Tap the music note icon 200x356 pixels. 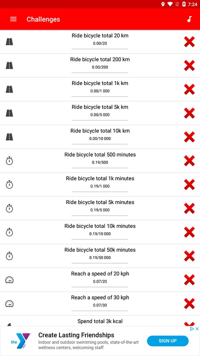click(189, 19)
